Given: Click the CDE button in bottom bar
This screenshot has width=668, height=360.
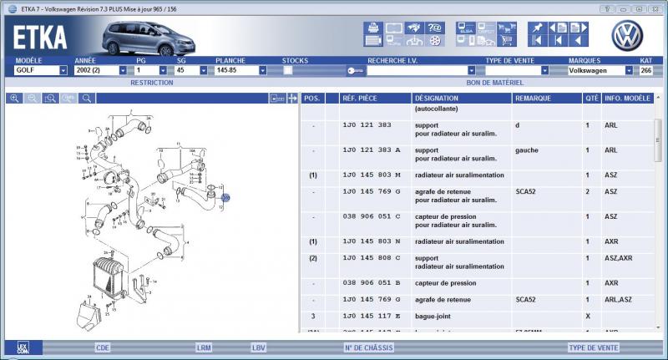Looking at the screenshot, I should (103, 347).
